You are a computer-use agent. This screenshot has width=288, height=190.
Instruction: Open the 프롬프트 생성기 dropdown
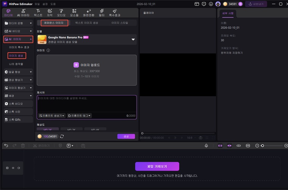coord(52,116)
